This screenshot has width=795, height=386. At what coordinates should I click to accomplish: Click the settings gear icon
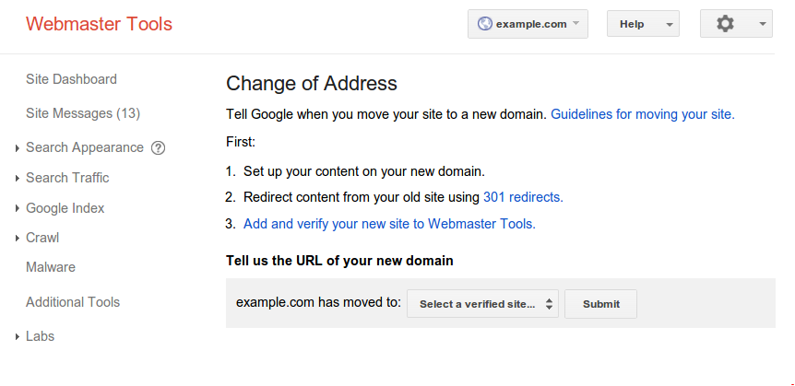725,24
